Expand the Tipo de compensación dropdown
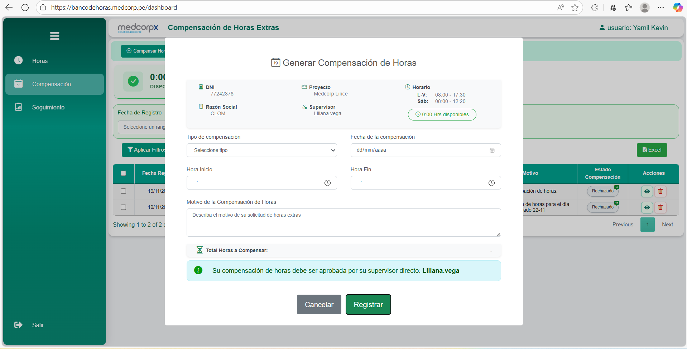The image size is (687, 349). pyautogui.click(x=261, y=150)
